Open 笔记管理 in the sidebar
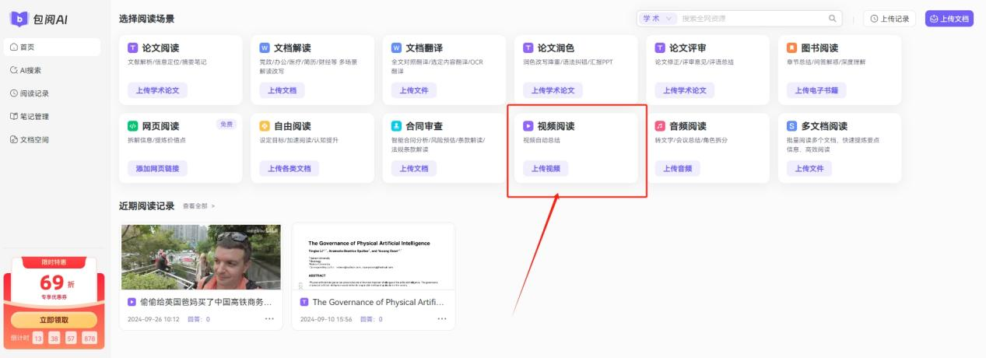This screenshot has height=358, width=986. (51, 117)
